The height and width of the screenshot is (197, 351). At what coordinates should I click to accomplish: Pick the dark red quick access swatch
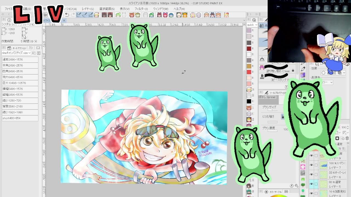tap(249, 48)
